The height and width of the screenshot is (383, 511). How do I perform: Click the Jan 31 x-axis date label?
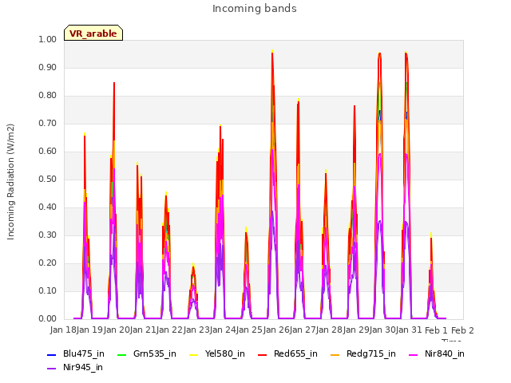(x=409, y=330)
